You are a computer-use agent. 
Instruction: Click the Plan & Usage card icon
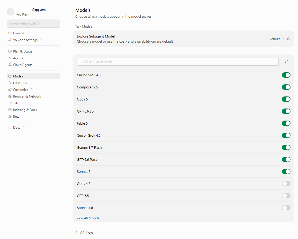(10, 51)
